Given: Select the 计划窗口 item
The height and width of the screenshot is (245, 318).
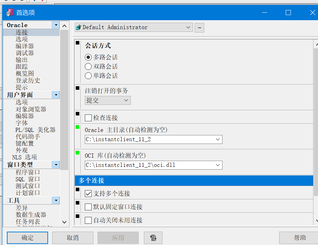Looking at the screenshot, I should 28,193.
